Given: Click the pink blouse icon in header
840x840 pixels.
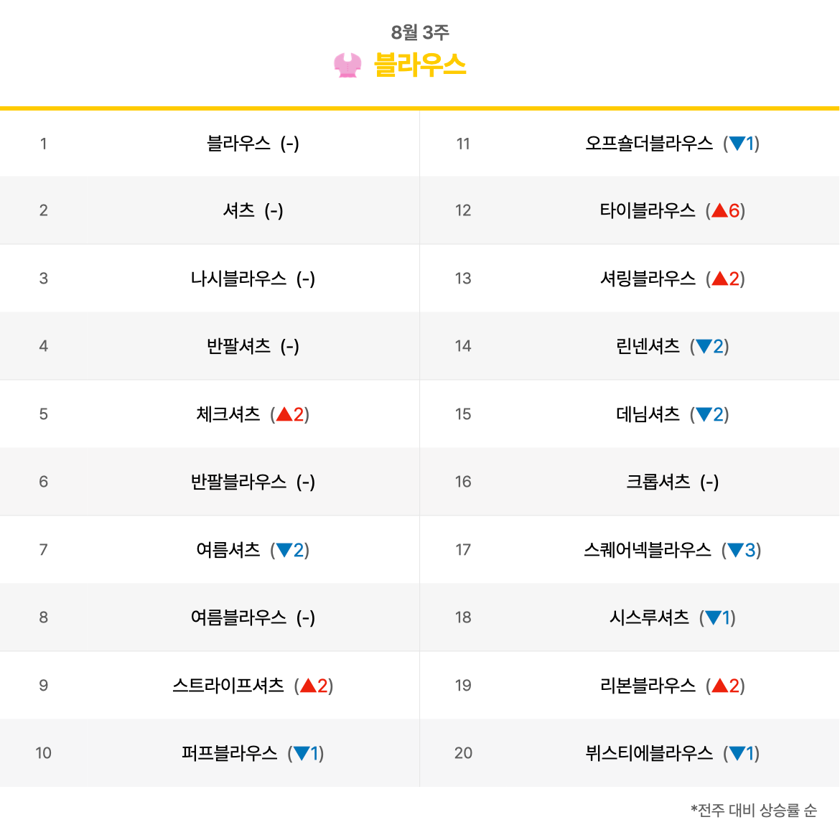Looking at the screenshot, I should pos(347,65).
